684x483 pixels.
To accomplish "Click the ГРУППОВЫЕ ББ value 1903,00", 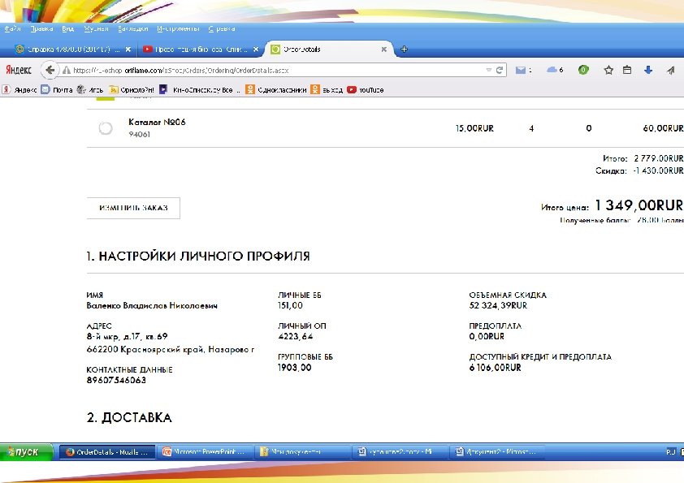I will tap(294, 368).
